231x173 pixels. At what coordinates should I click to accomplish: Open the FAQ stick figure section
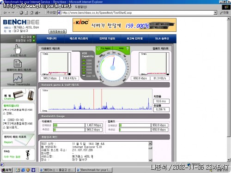pyautogui.click(x=18, y=154)
